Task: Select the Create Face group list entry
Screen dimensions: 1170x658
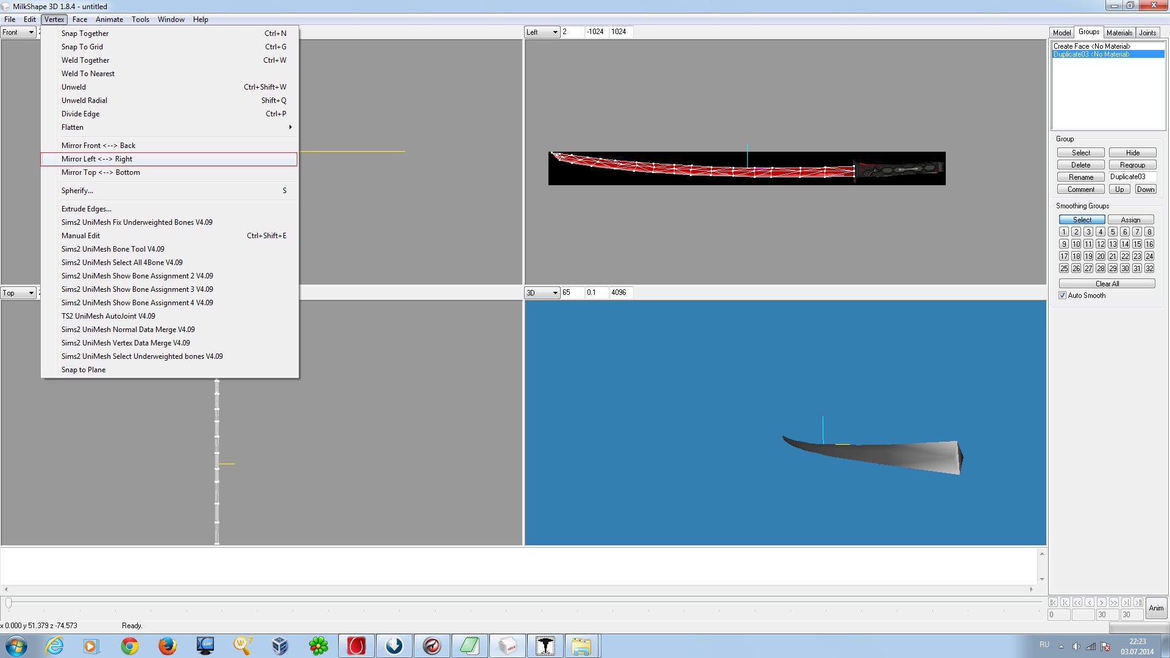Action: coord(1091,46)
